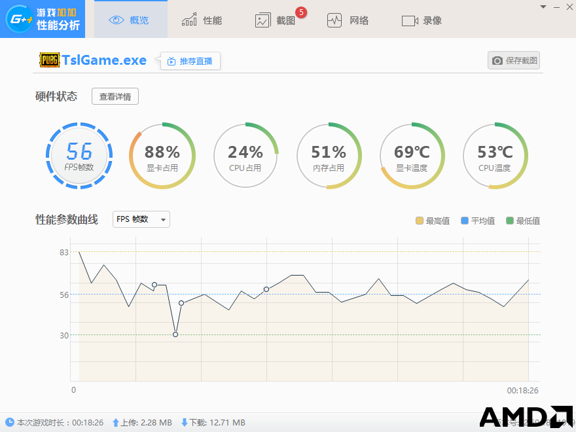The image size is (576, 432).
Task: Click the 最低值 green legend swatch
Action: click(509, 221)
